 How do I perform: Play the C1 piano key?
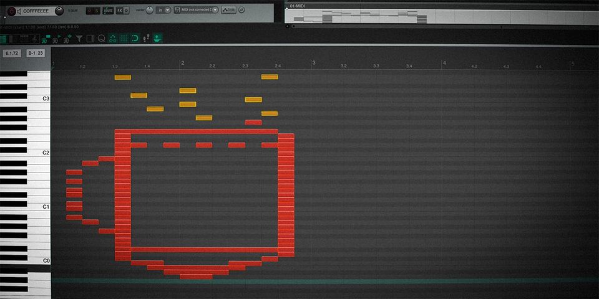(38, 207)
